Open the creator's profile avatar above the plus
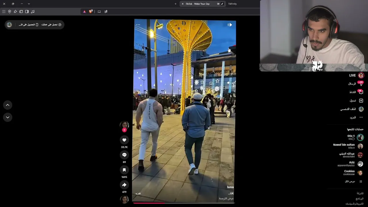Screen dimensions: 368x207 tap(124, 125)
